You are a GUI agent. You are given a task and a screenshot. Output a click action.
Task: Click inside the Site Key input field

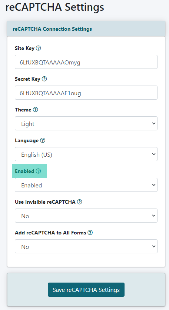[86, 62]
